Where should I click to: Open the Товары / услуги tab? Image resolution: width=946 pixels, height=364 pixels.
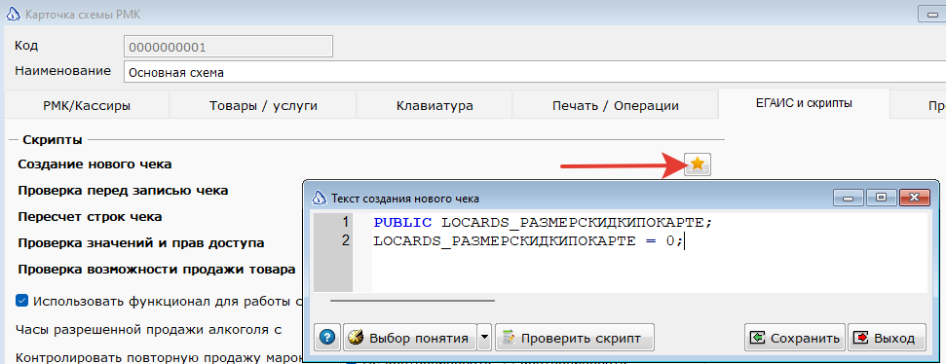pos(263,105)
